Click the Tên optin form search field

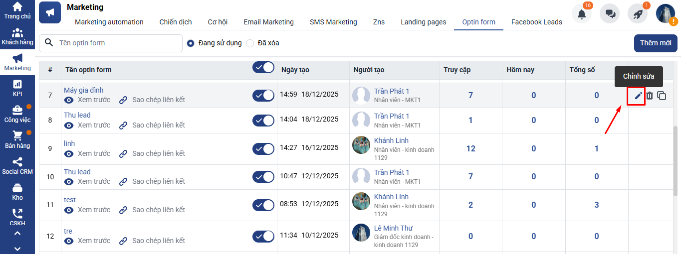coord(117,43)
